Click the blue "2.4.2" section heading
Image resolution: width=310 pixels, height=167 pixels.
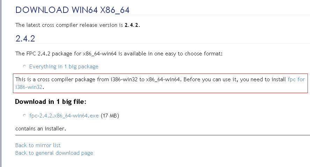click(25, 38)
